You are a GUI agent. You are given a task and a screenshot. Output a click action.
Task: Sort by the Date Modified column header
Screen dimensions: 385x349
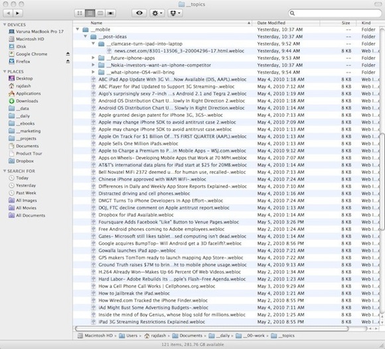pos(286,23)
